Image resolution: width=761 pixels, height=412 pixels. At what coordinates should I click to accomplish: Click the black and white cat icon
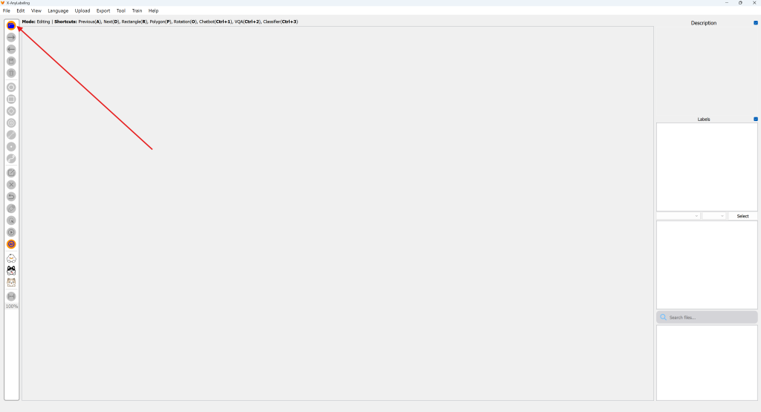[11, 270]
